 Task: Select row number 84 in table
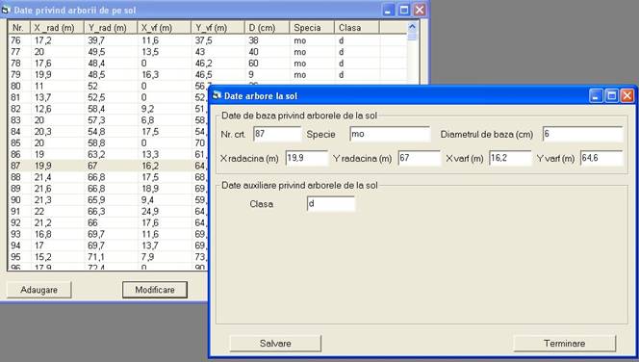tap(108, 132)
